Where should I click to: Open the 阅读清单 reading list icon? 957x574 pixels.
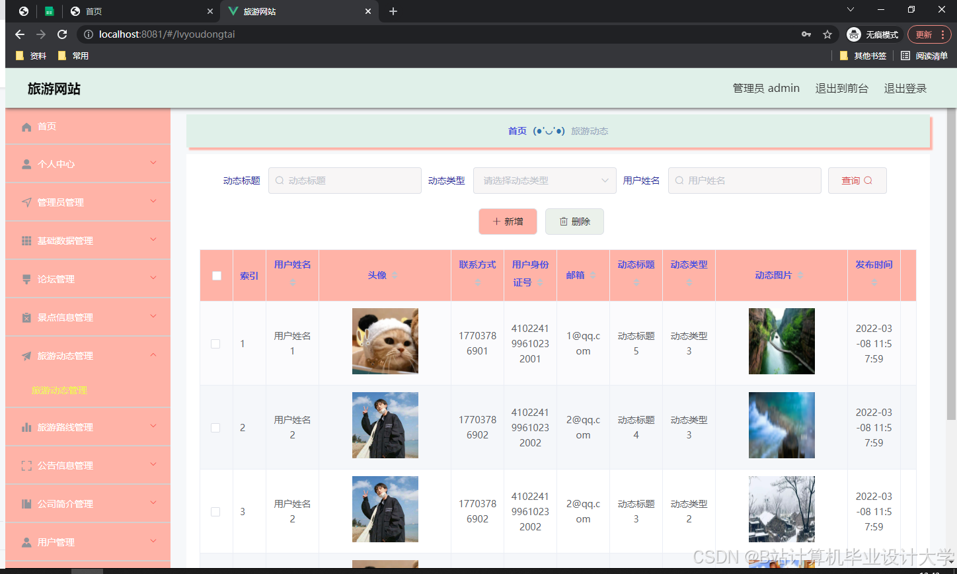pos(905,56)
